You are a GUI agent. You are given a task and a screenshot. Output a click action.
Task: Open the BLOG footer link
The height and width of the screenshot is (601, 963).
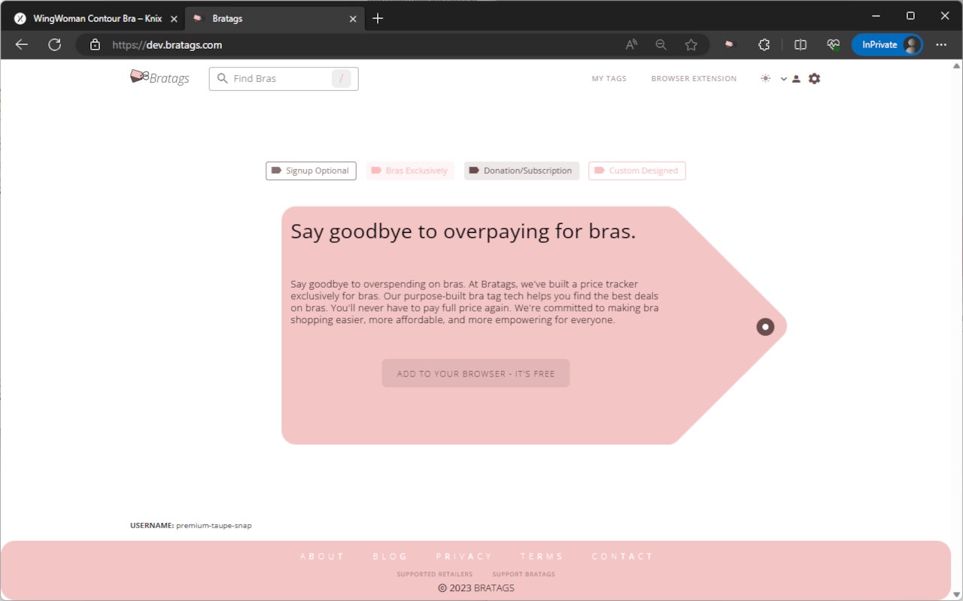pyautogui.click(x=390, y=557)
